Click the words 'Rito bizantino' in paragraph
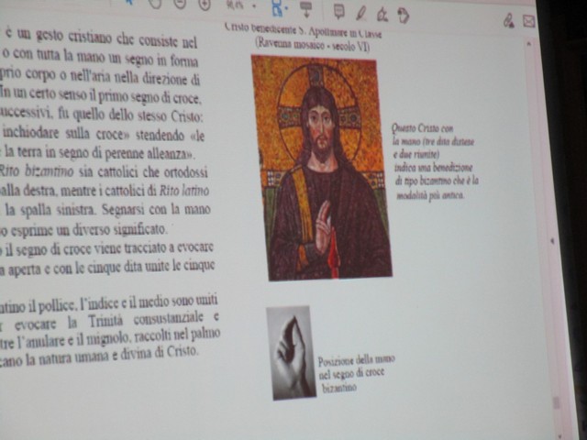587x440 pixels. point(37,171)
